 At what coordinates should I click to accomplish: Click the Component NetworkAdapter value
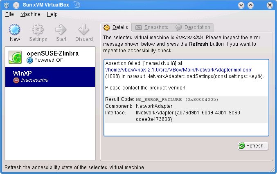pos(154,106)
